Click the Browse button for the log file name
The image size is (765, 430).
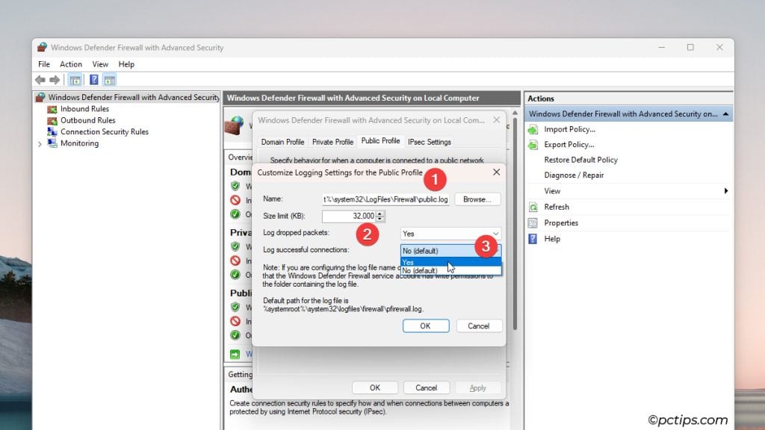click(477, 199)
